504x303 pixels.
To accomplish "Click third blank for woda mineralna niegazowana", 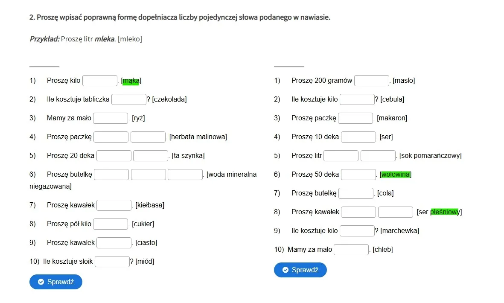I will (x=185, y=175).
